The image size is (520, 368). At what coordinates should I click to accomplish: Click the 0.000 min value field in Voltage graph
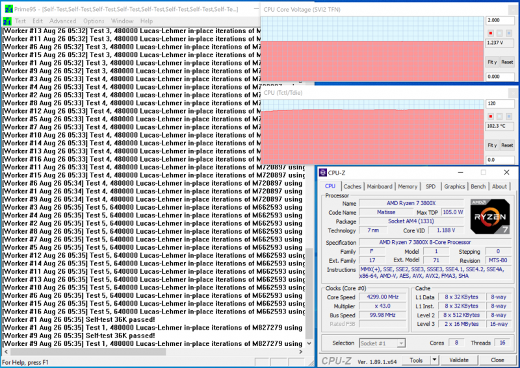tap(500, 77)
